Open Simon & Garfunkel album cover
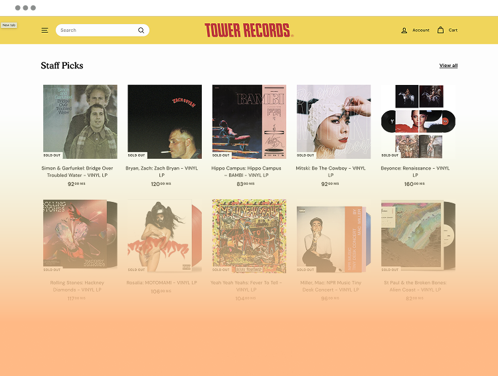The height and width of the screenshot is (376, 498). [80, 122]
